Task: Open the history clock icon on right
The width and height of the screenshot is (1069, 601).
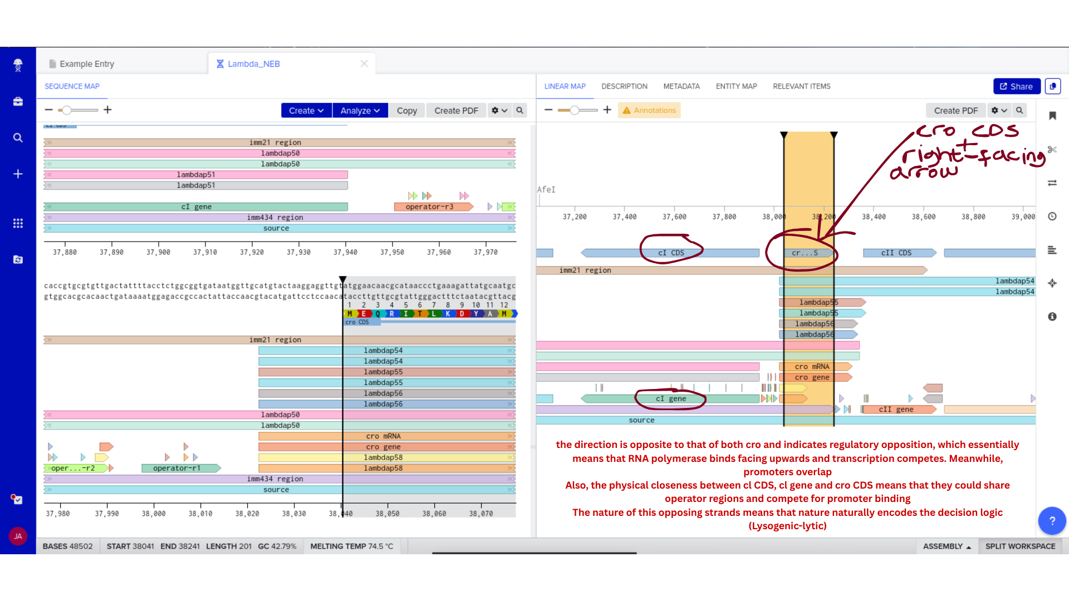Action: (1052, 216)
